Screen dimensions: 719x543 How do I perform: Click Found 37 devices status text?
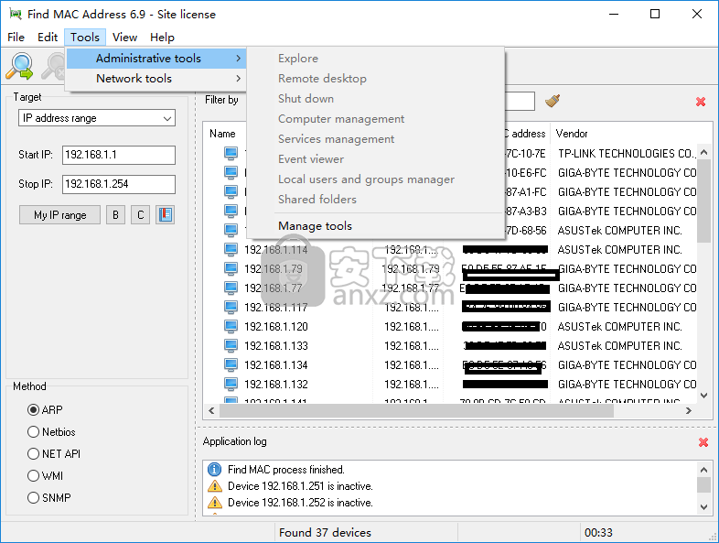pyautogui.click(x=325, y=532)
